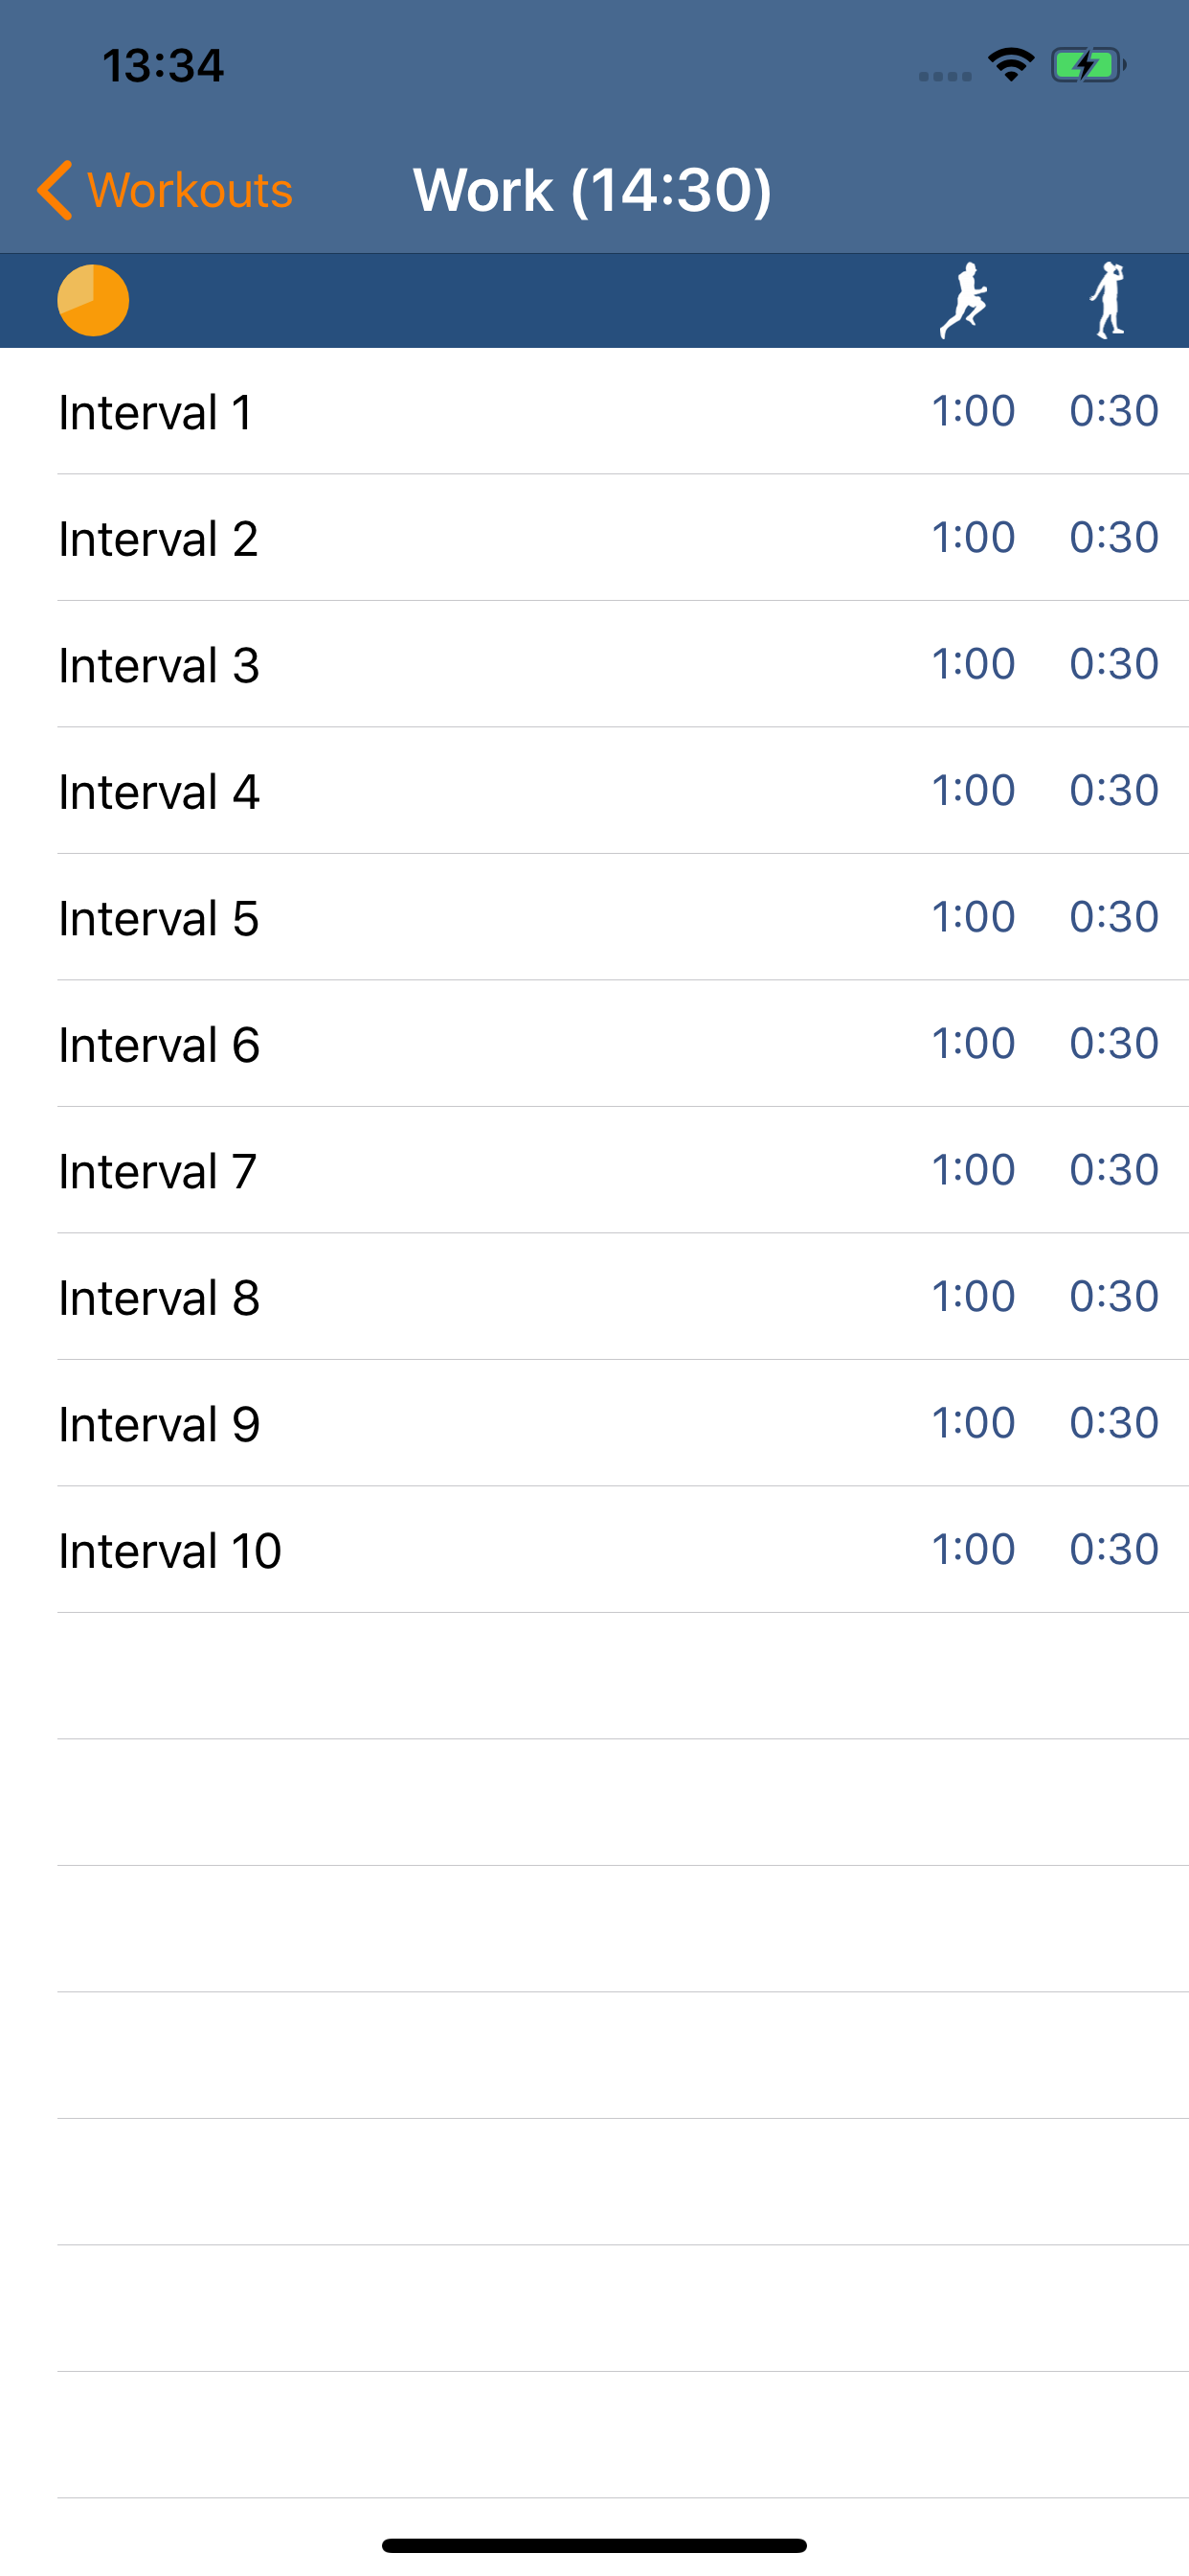Image resolution: width=1189 pixels, height=2576 pixels.
Task: Tap the Wi-Fi status icon
Action: (1010, 66)
